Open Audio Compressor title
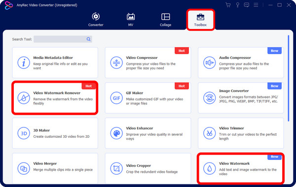The height and width of the screenshot is (187, 296). click(x=235, y=58)
